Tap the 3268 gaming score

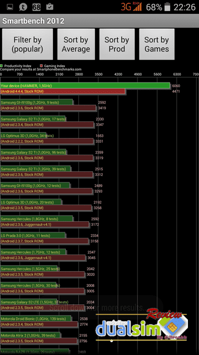point(97,208)
